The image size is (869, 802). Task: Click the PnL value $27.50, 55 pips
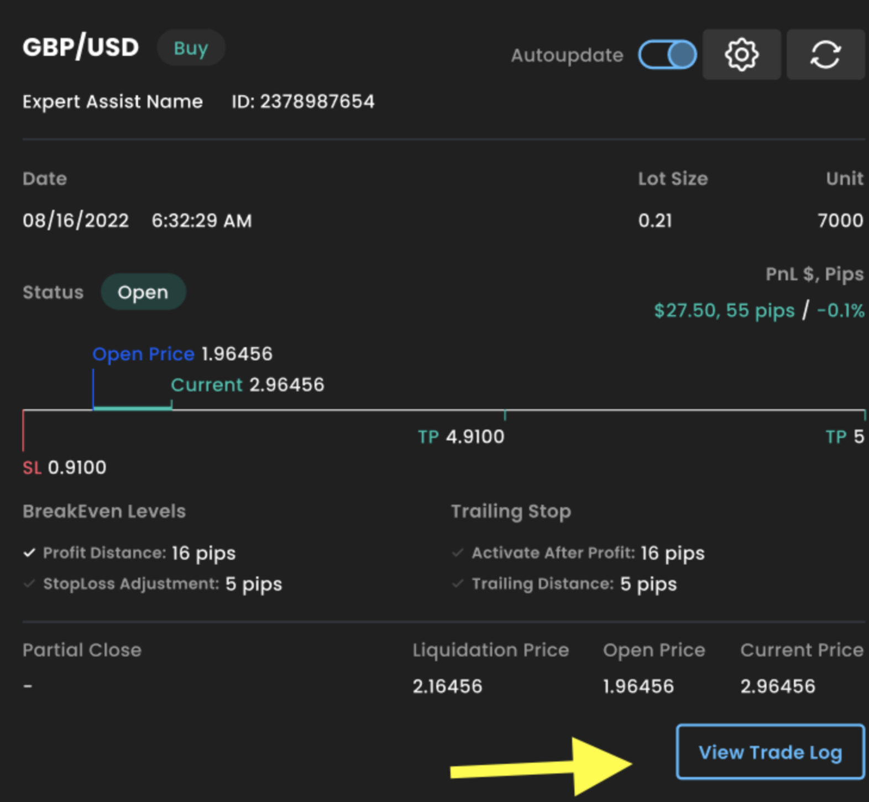pos(724,310)
